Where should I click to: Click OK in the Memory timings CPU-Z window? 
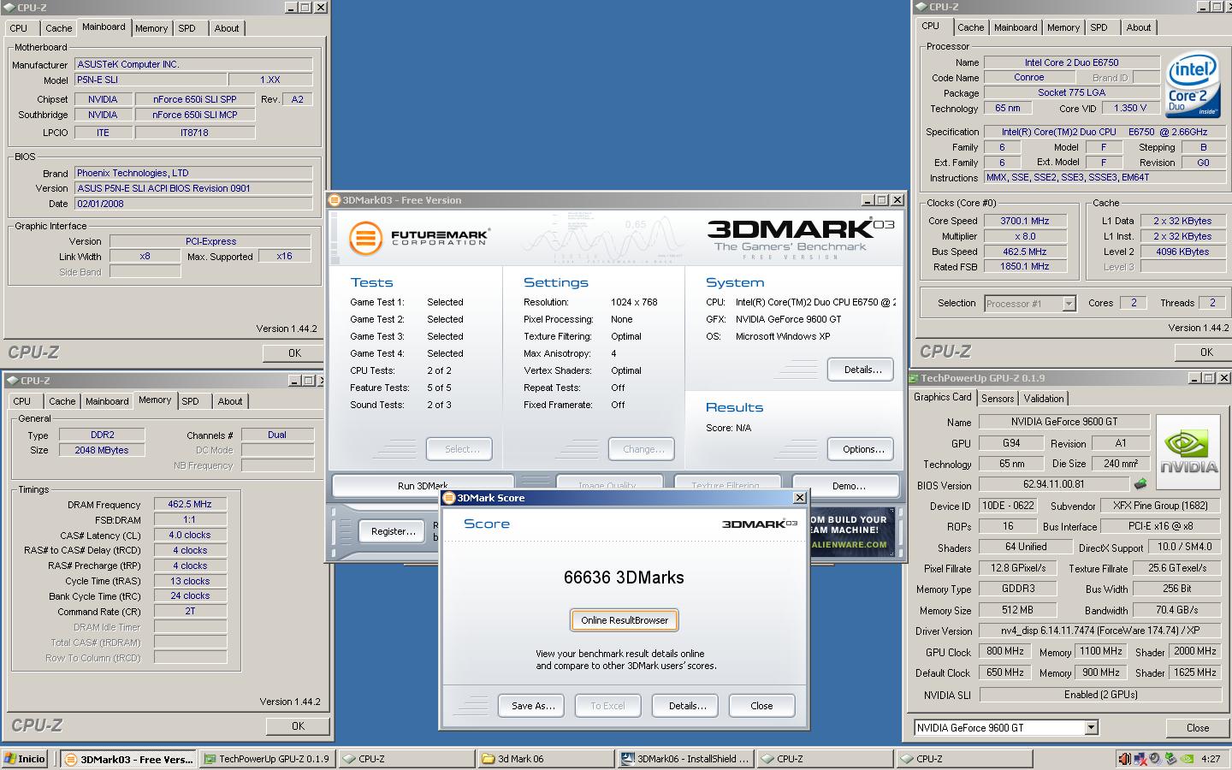pos(297,726)
